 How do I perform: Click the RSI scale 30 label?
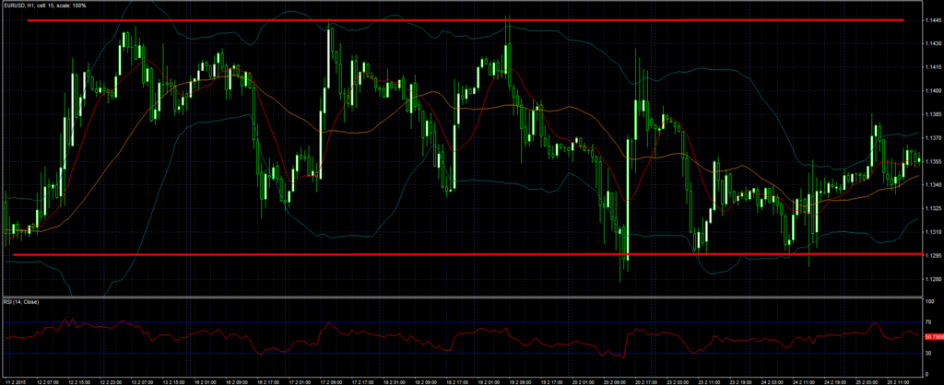click(x=927, y=353)
